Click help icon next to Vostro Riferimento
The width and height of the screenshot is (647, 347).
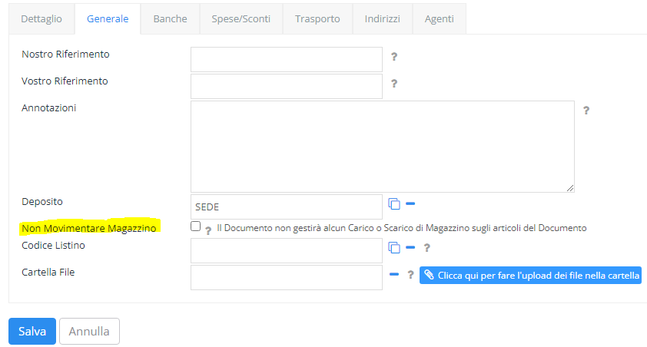pyautogui.click(x=394, y=83)
